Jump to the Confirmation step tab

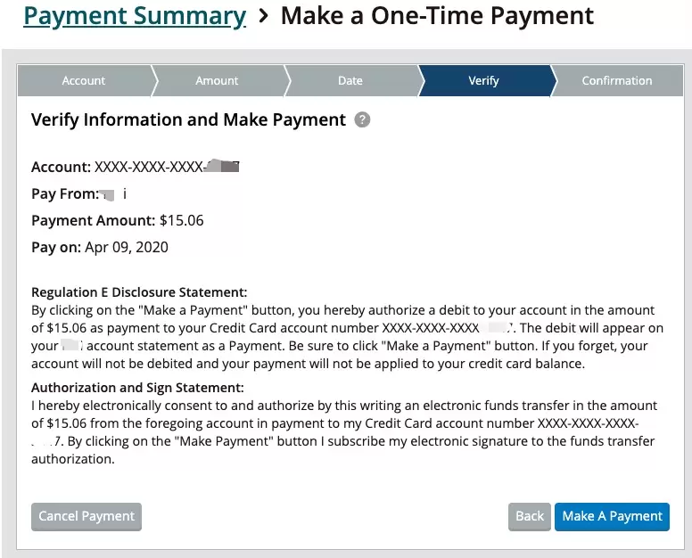[616, 80]
